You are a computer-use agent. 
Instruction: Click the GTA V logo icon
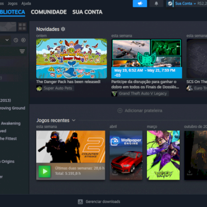114,94
